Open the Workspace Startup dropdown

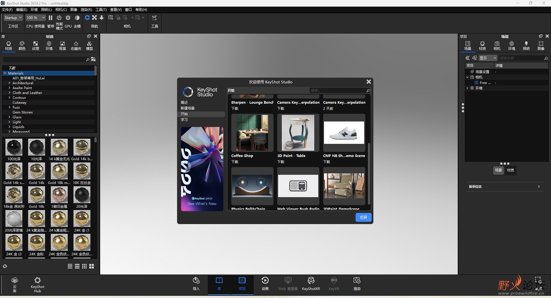coord(13,18)
